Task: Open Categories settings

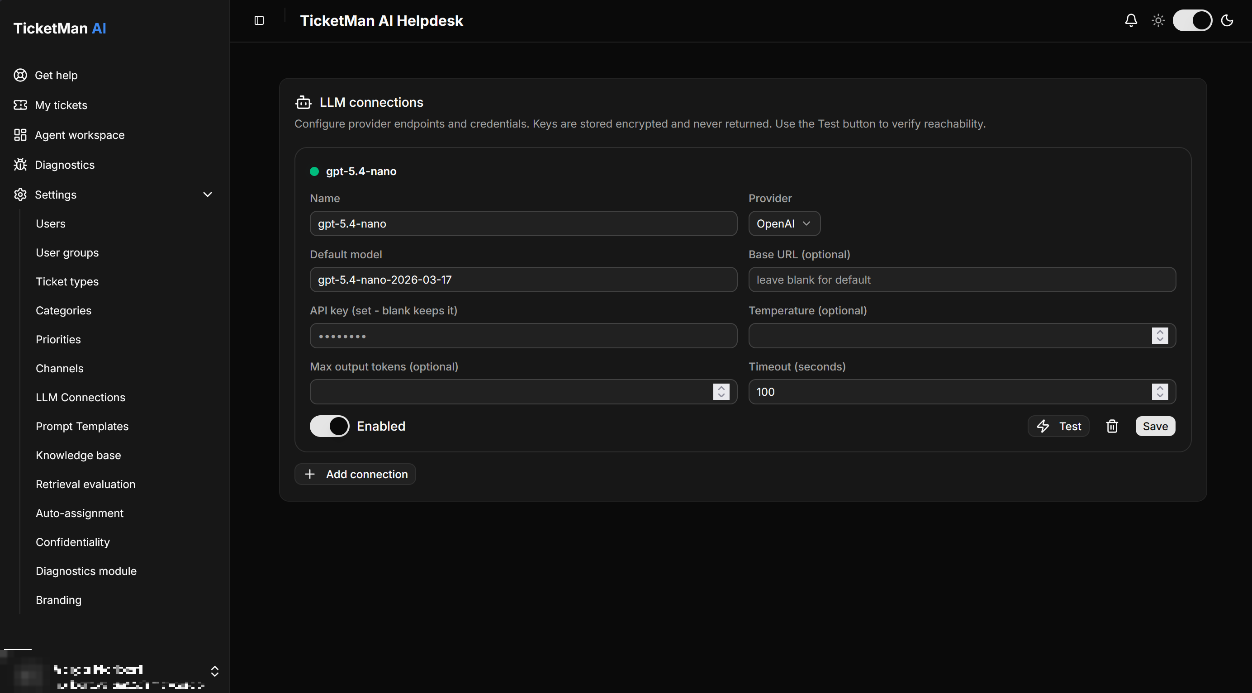Action: tap(64, 310)
